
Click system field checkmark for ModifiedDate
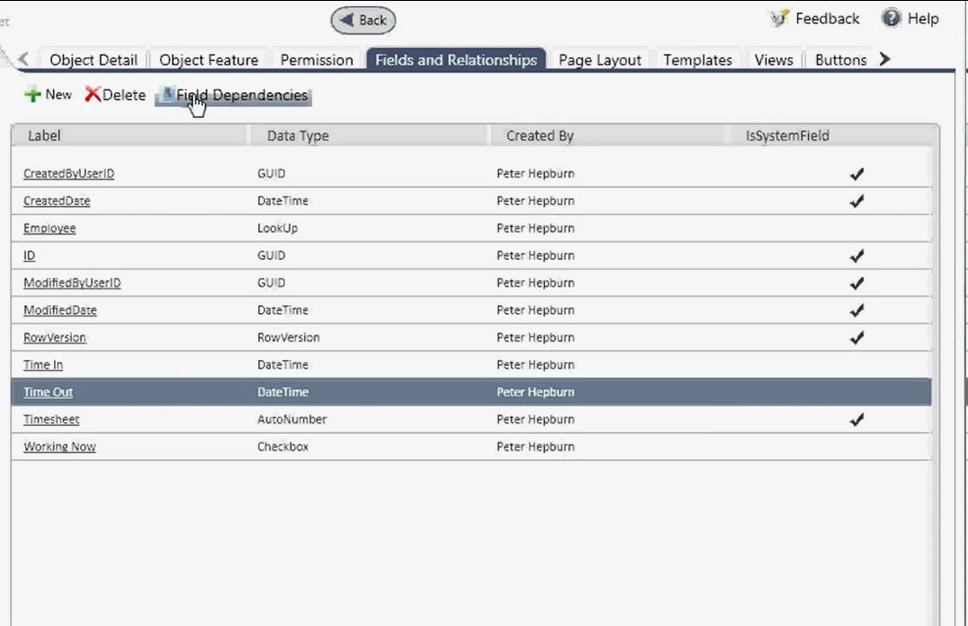857,310
